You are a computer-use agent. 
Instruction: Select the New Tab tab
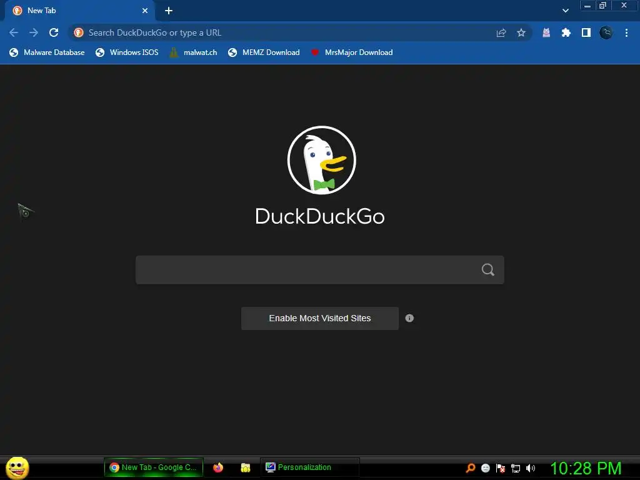point(80,11)
